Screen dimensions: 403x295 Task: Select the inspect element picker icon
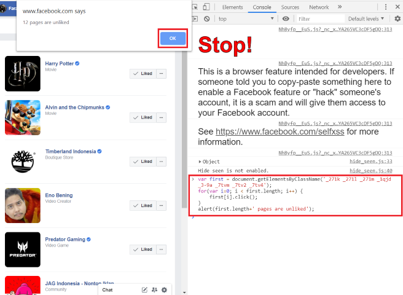195,7
